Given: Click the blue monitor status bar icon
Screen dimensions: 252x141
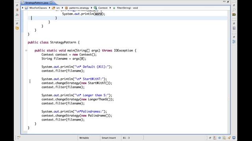Looking at the screenshot, I should (234, 138).
